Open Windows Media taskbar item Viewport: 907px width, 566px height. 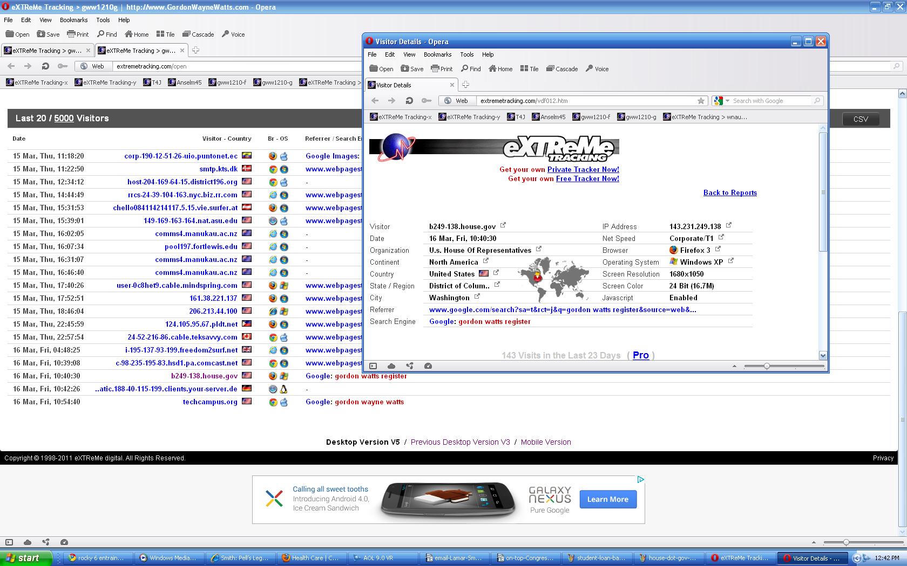168,558
